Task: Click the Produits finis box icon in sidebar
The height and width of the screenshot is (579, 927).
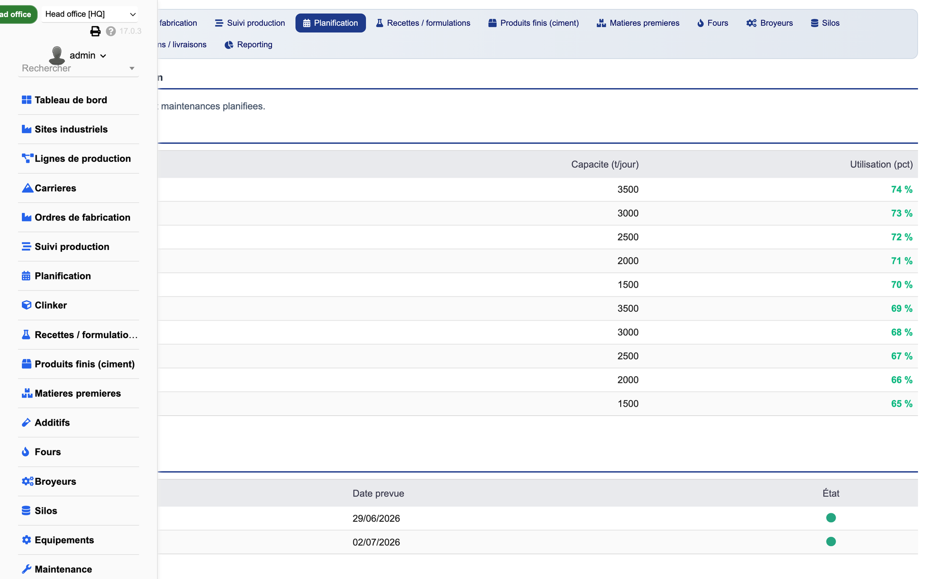Action: pos(27,364)
